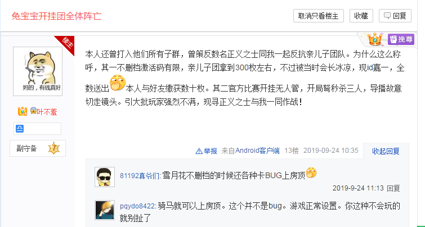Screen dimensions: 425x227
Task: Toggle 取消只看楼主 filter
Action: coord(319,16)
